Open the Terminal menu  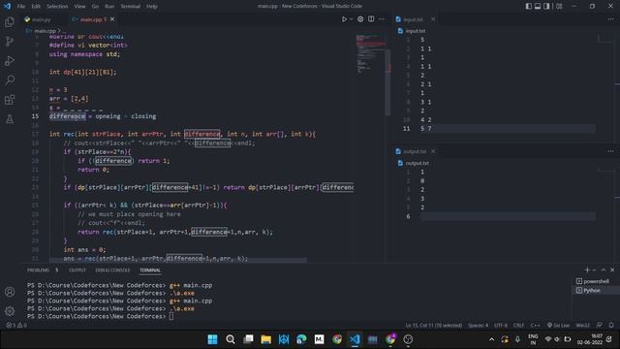[x=131, y=6]
